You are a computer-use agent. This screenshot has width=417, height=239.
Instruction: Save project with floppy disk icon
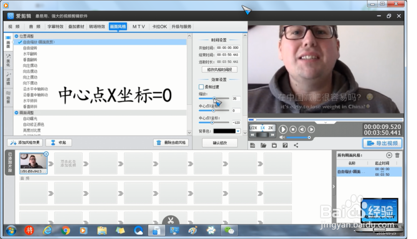(274, 145)
